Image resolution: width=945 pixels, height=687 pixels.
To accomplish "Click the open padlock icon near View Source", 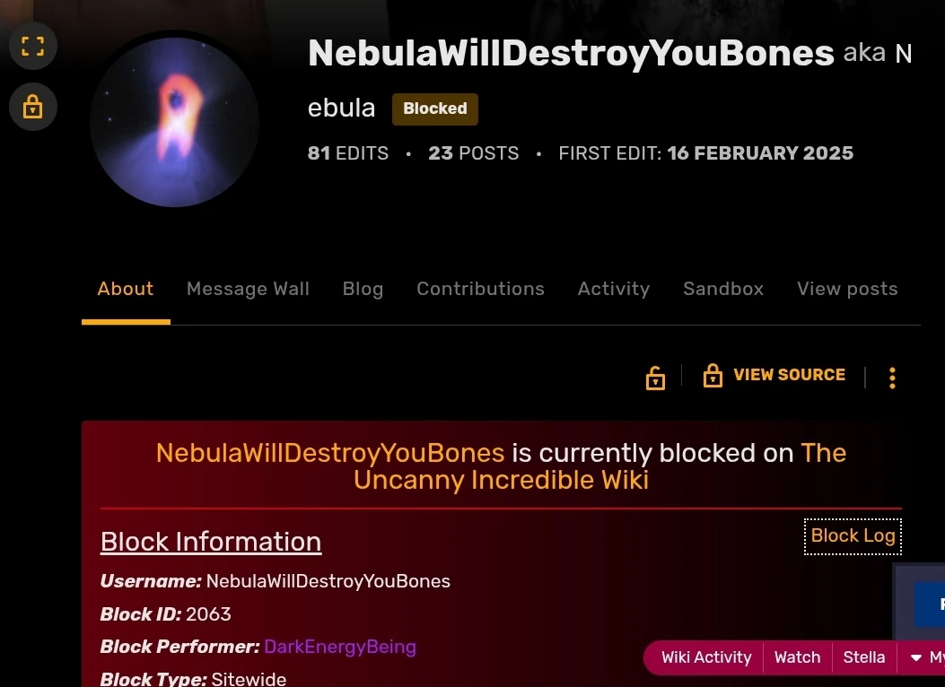I will [655, 378].
